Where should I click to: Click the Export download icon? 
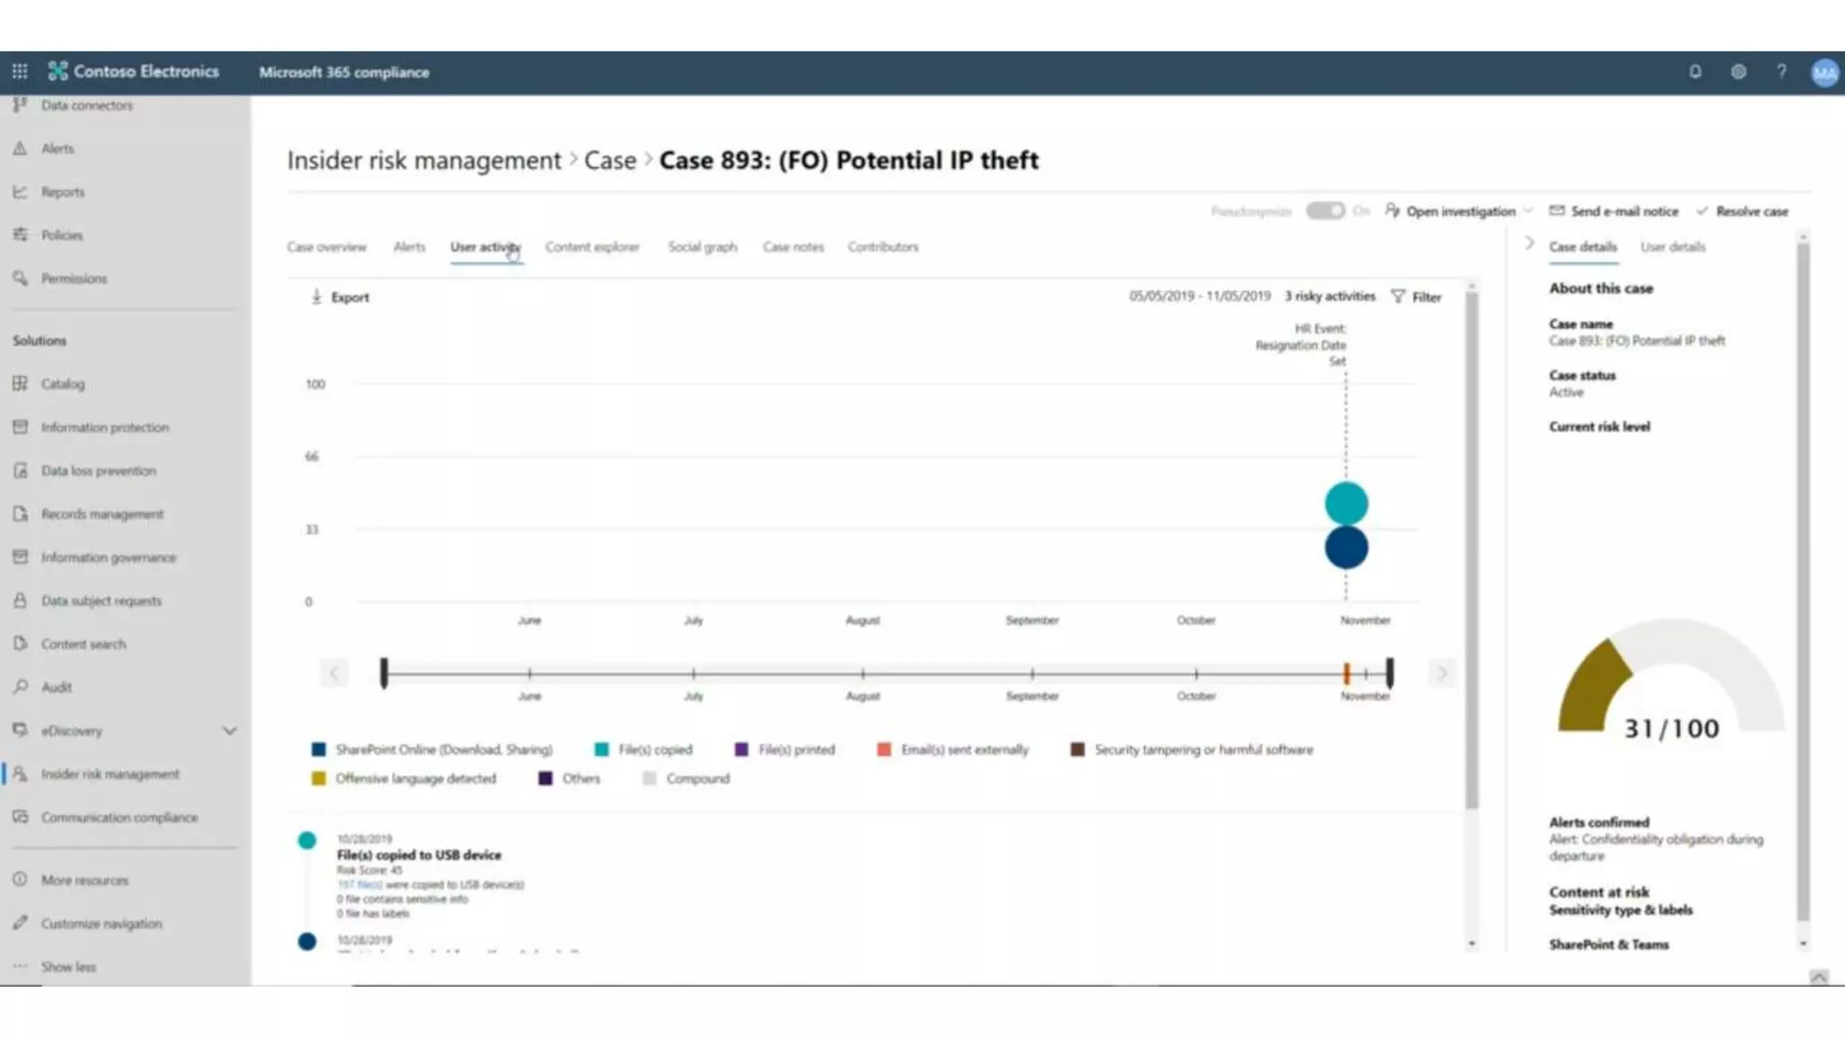coord(316,296)
